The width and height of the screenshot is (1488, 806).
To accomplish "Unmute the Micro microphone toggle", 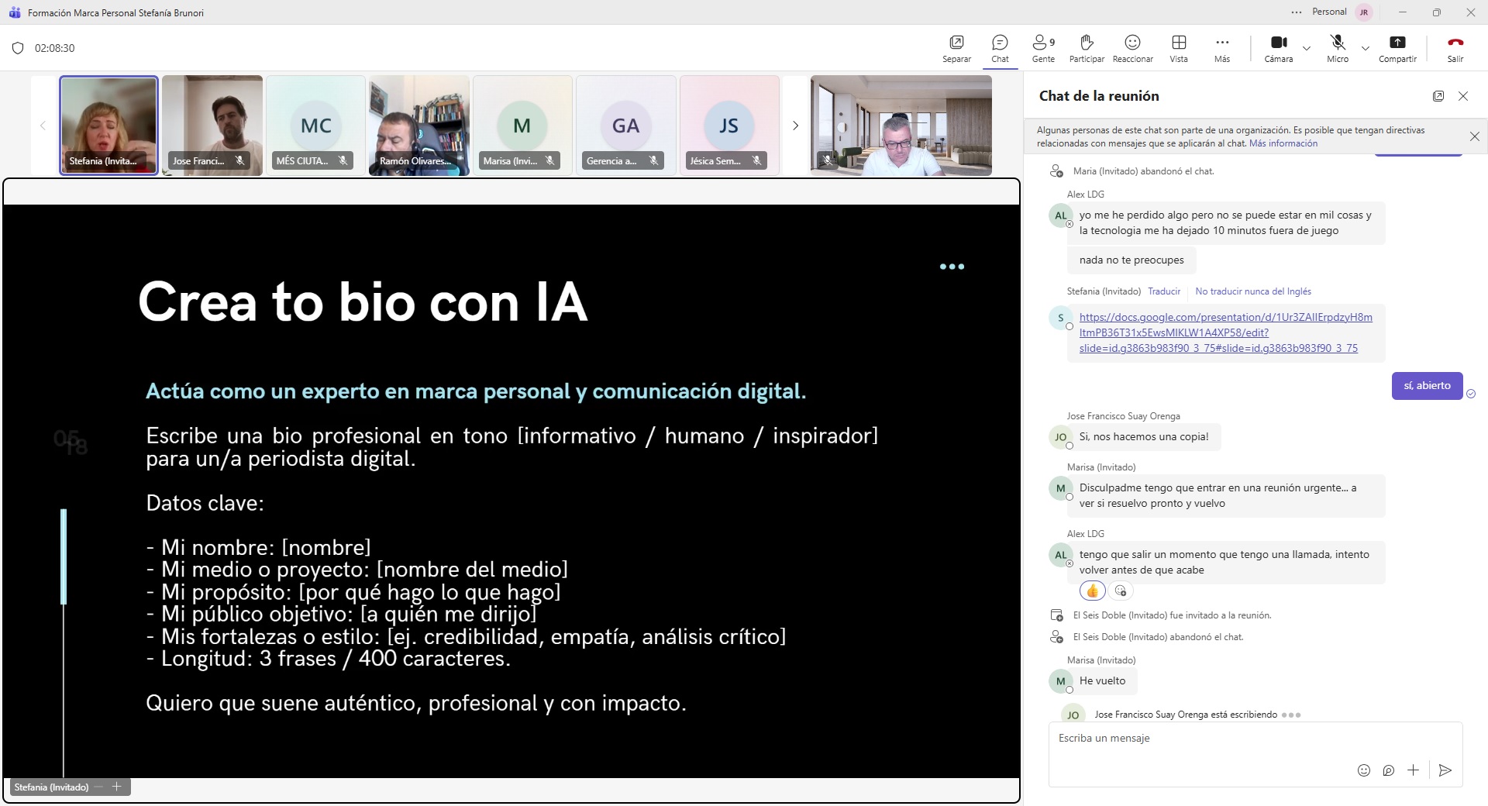I will (1337, 43).
